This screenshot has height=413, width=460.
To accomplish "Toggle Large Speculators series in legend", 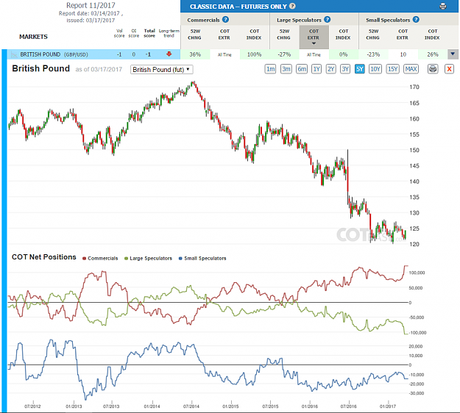I will point(148,259).
